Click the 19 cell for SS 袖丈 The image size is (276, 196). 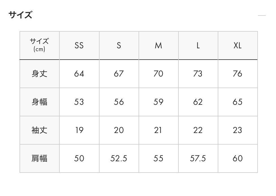pos(79,130)
